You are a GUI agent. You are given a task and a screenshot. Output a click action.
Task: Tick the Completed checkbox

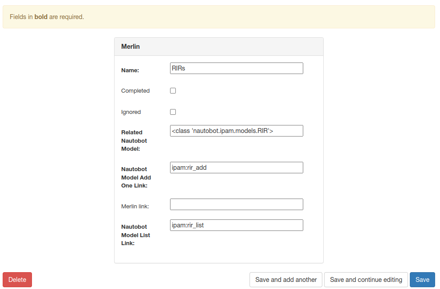point(173,91)
